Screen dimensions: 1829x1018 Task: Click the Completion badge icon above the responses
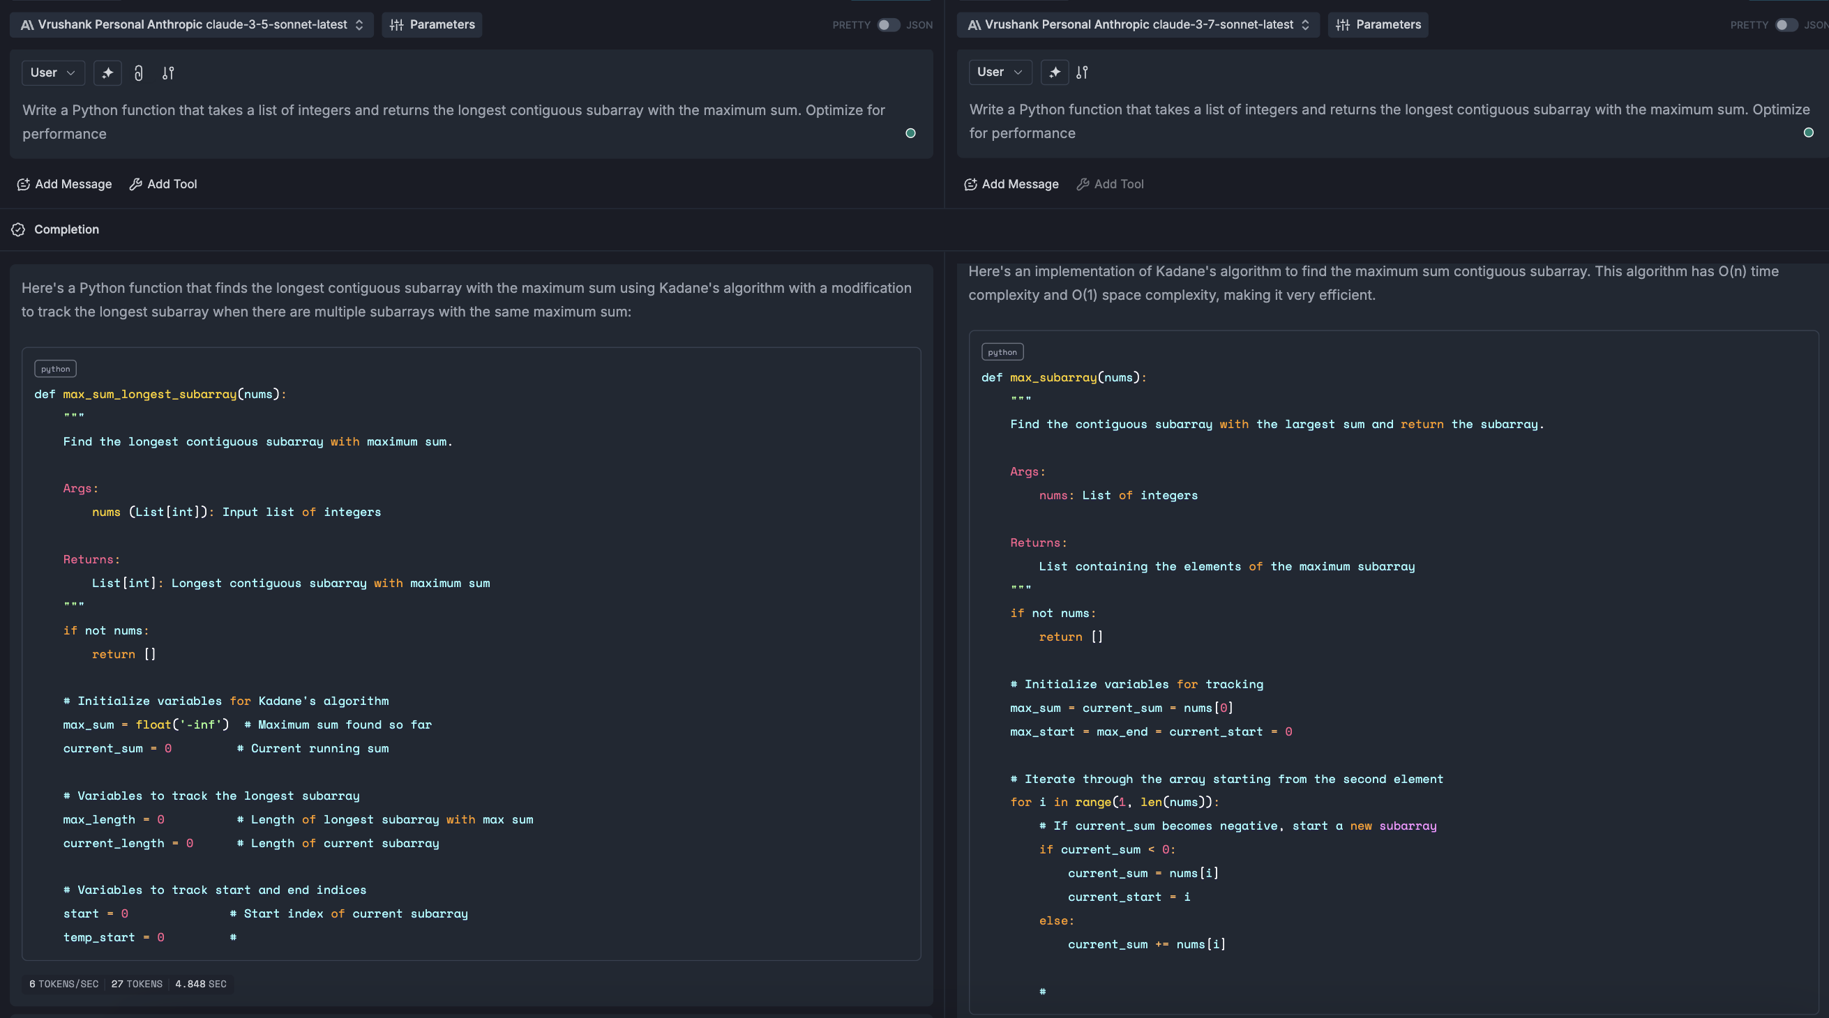coord(17,229)
